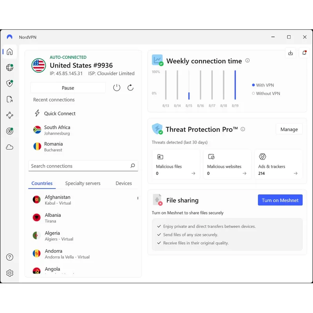This screenshot has height=313, width=313.
Task: Switch to the Devices tab
Action: (123, 183)
